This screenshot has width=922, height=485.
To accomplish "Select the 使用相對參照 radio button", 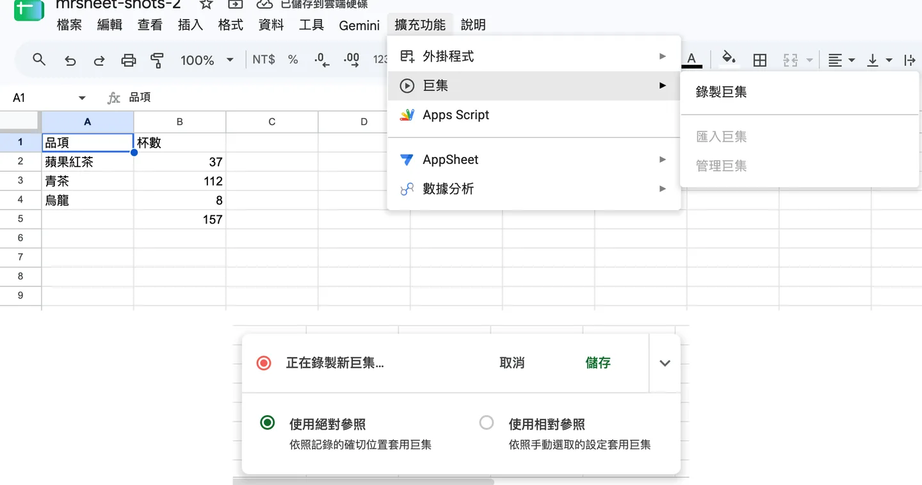I will pos(487,423).
